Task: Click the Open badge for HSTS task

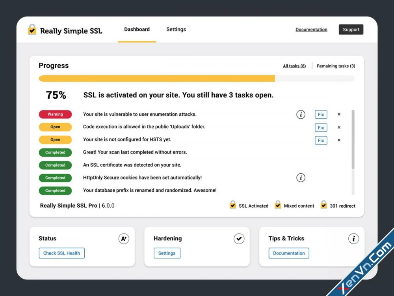Action: click(x=55, y=140)
